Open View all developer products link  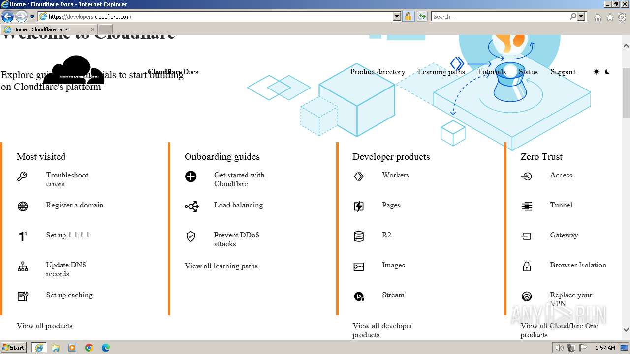click(382, 330)
